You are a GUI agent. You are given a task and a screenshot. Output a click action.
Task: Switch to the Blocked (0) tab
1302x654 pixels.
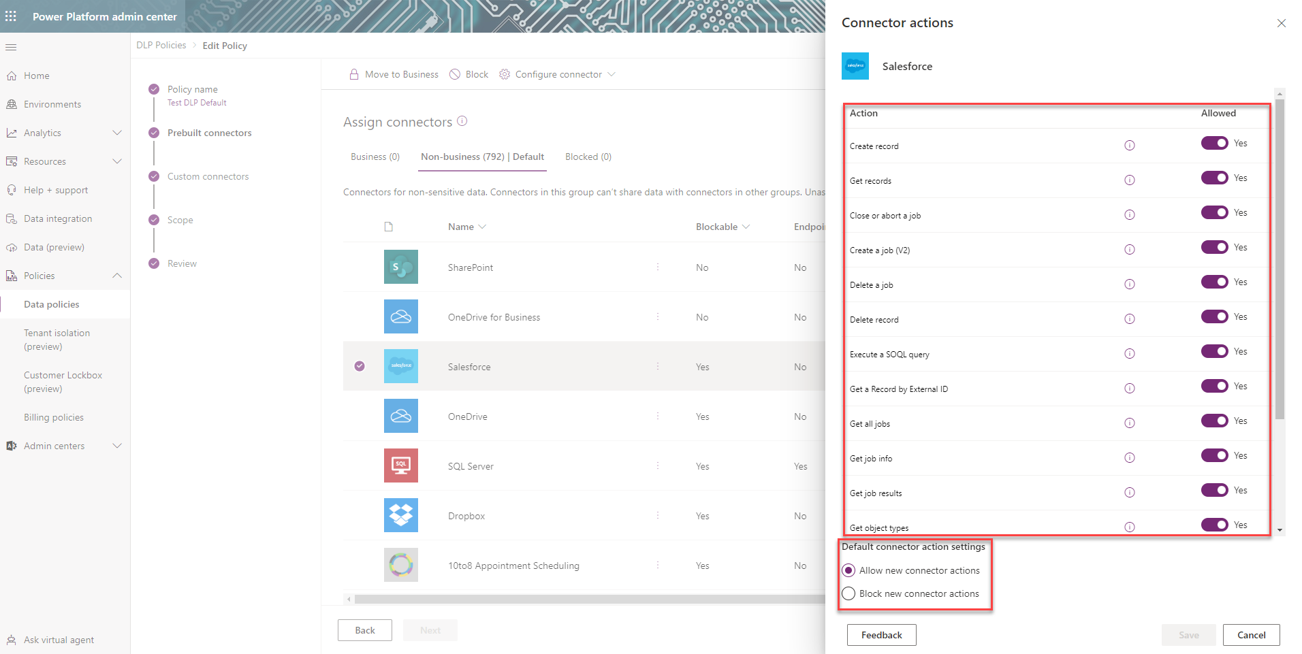pos(588,157)
